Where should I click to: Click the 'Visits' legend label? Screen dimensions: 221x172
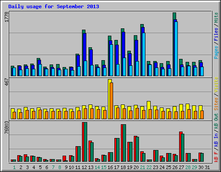coord(216,85)
